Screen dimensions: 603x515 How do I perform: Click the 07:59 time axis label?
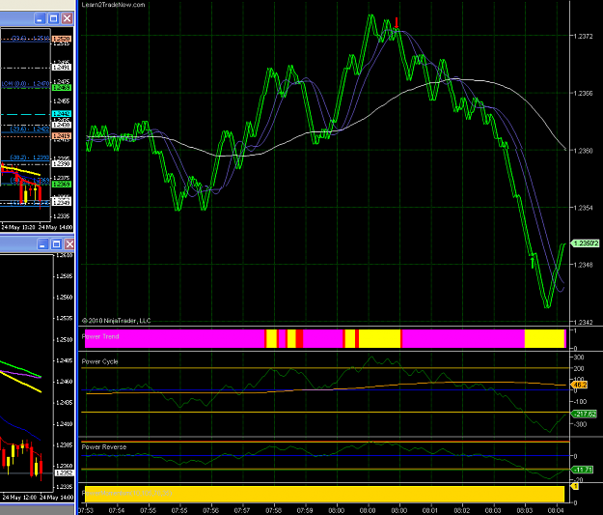tap(305, 511)
